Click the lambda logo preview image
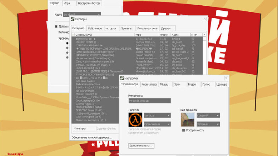278x156 pixels. pos(135,120)
